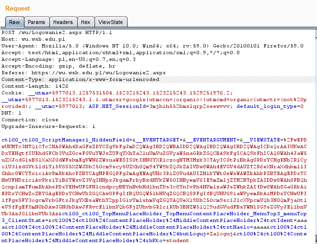Viewport: 317px width, 244px height.
Task: Switch to the Hex tab
Action: pos(85,22)
